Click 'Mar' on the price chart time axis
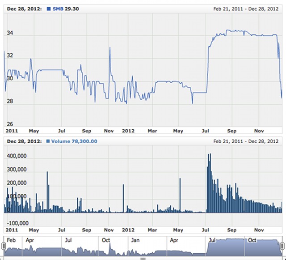 click(152, 131)
